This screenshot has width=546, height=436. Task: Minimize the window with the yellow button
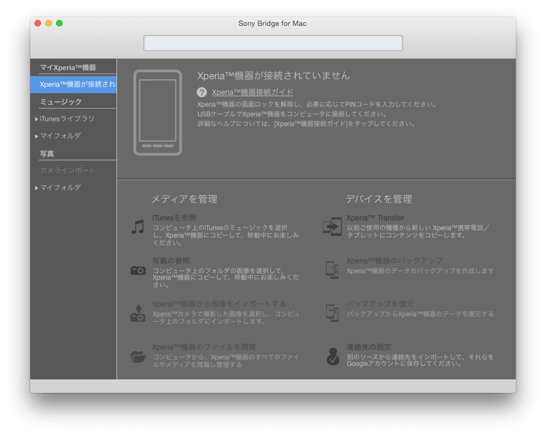[x=49, y=23]
